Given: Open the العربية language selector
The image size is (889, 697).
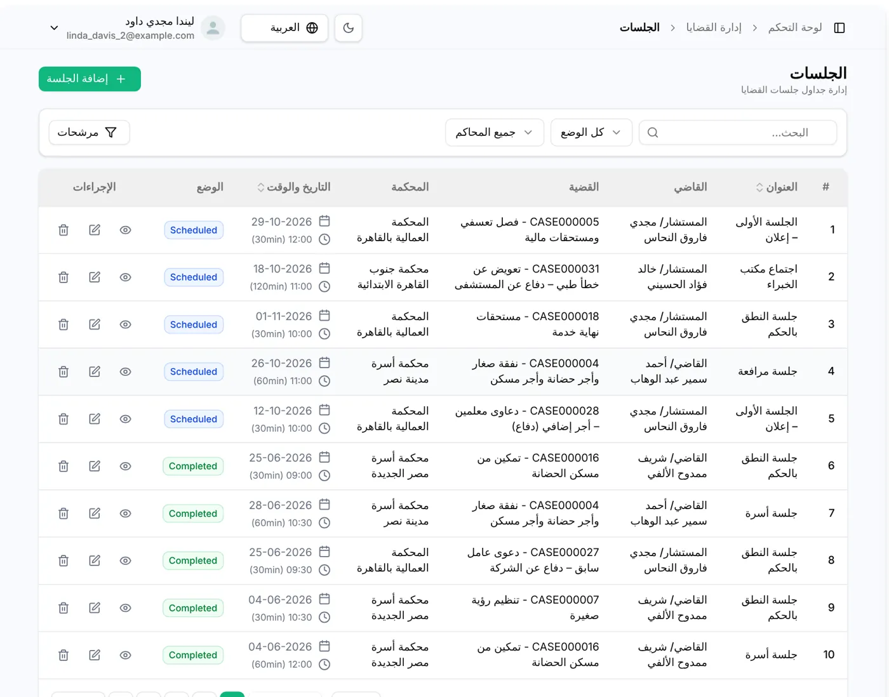Looking at the screenshot, I should (284, 28).
